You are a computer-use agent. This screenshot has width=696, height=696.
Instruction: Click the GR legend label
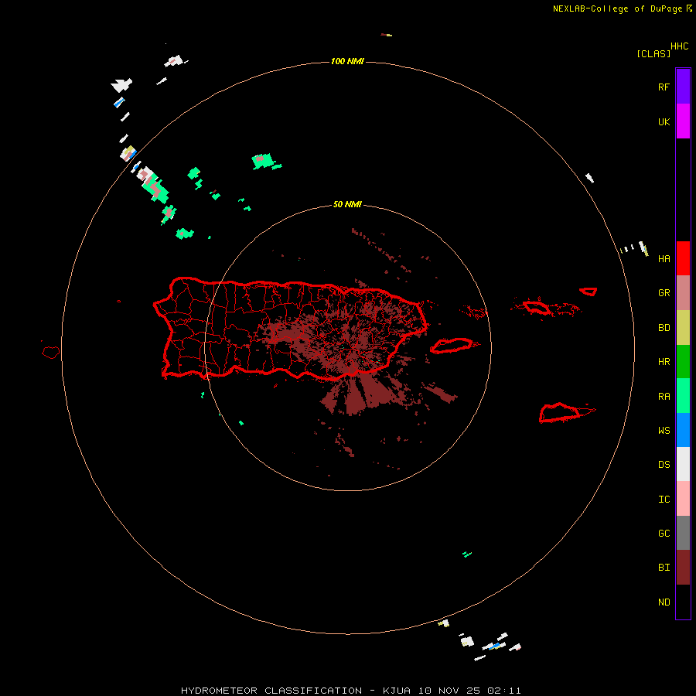(x=664, y=293)
